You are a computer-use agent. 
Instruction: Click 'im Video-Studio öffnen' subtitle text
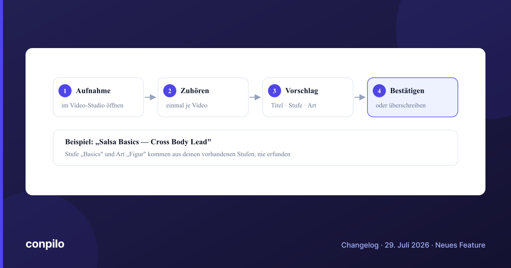[92, 105]
